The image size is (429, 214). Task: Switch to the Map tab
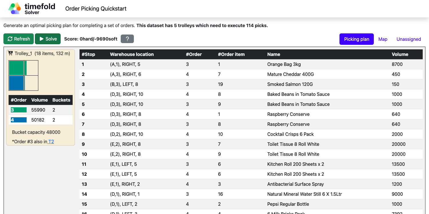coord(383,39)
